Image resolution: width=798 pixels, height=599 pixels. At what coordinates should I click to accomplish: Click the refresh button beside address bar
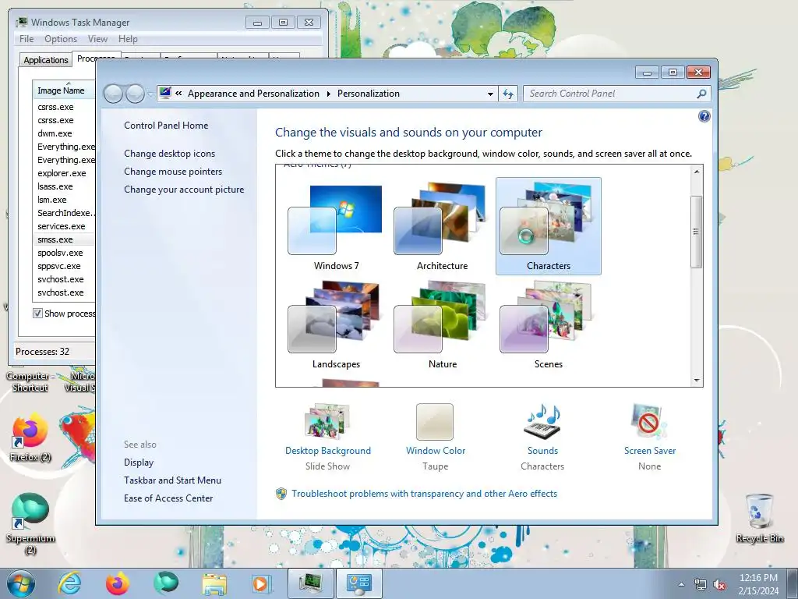tap(508, 94)
